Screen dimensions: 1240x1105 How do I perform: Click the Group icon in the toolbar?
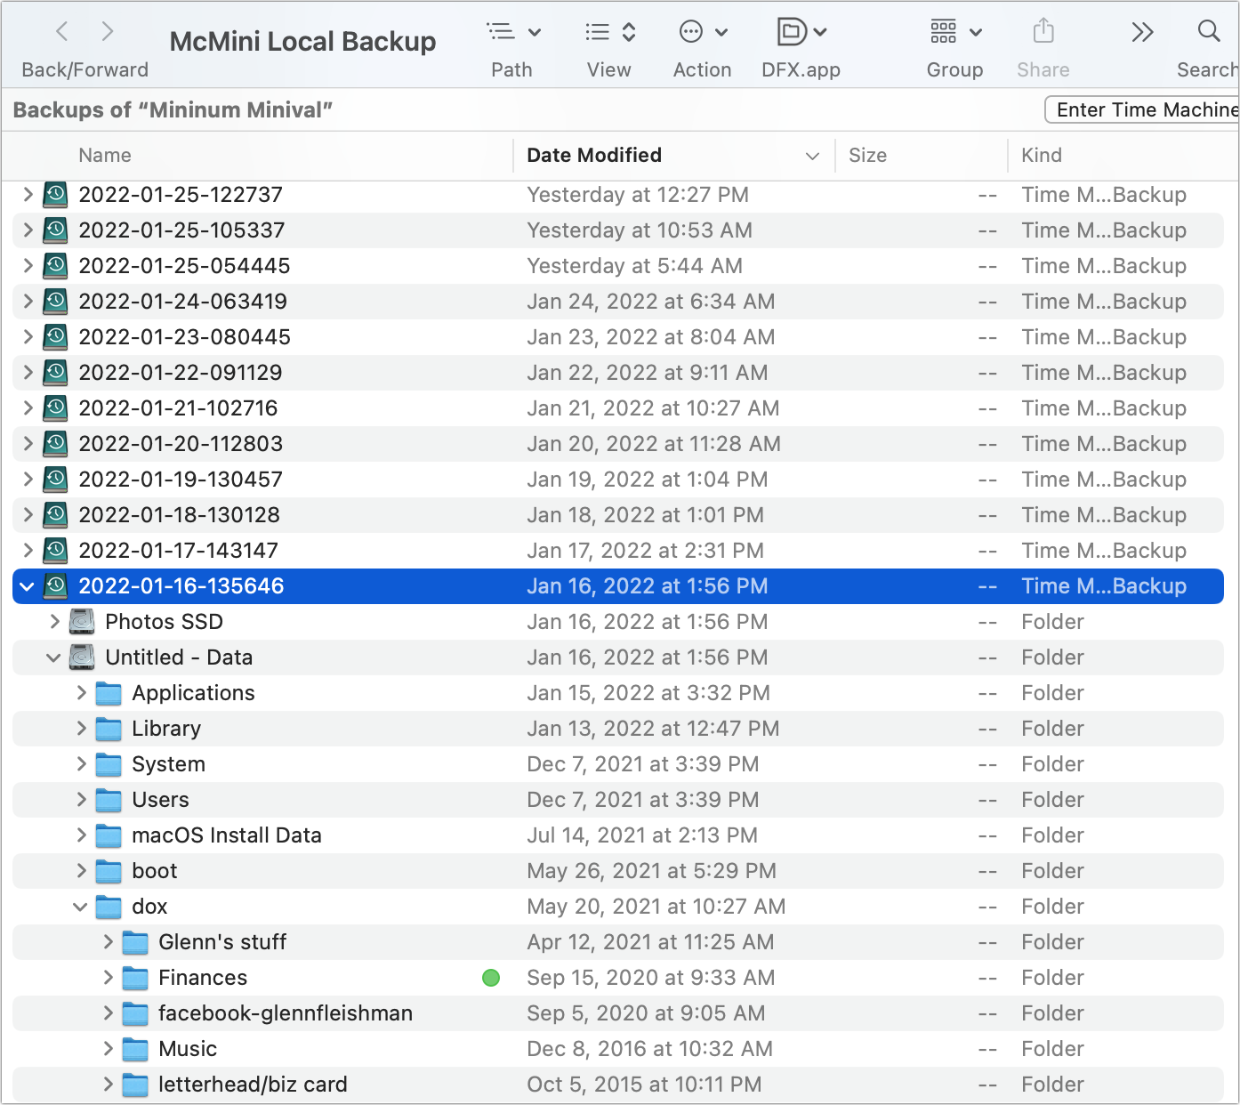(x=953, y=32)
